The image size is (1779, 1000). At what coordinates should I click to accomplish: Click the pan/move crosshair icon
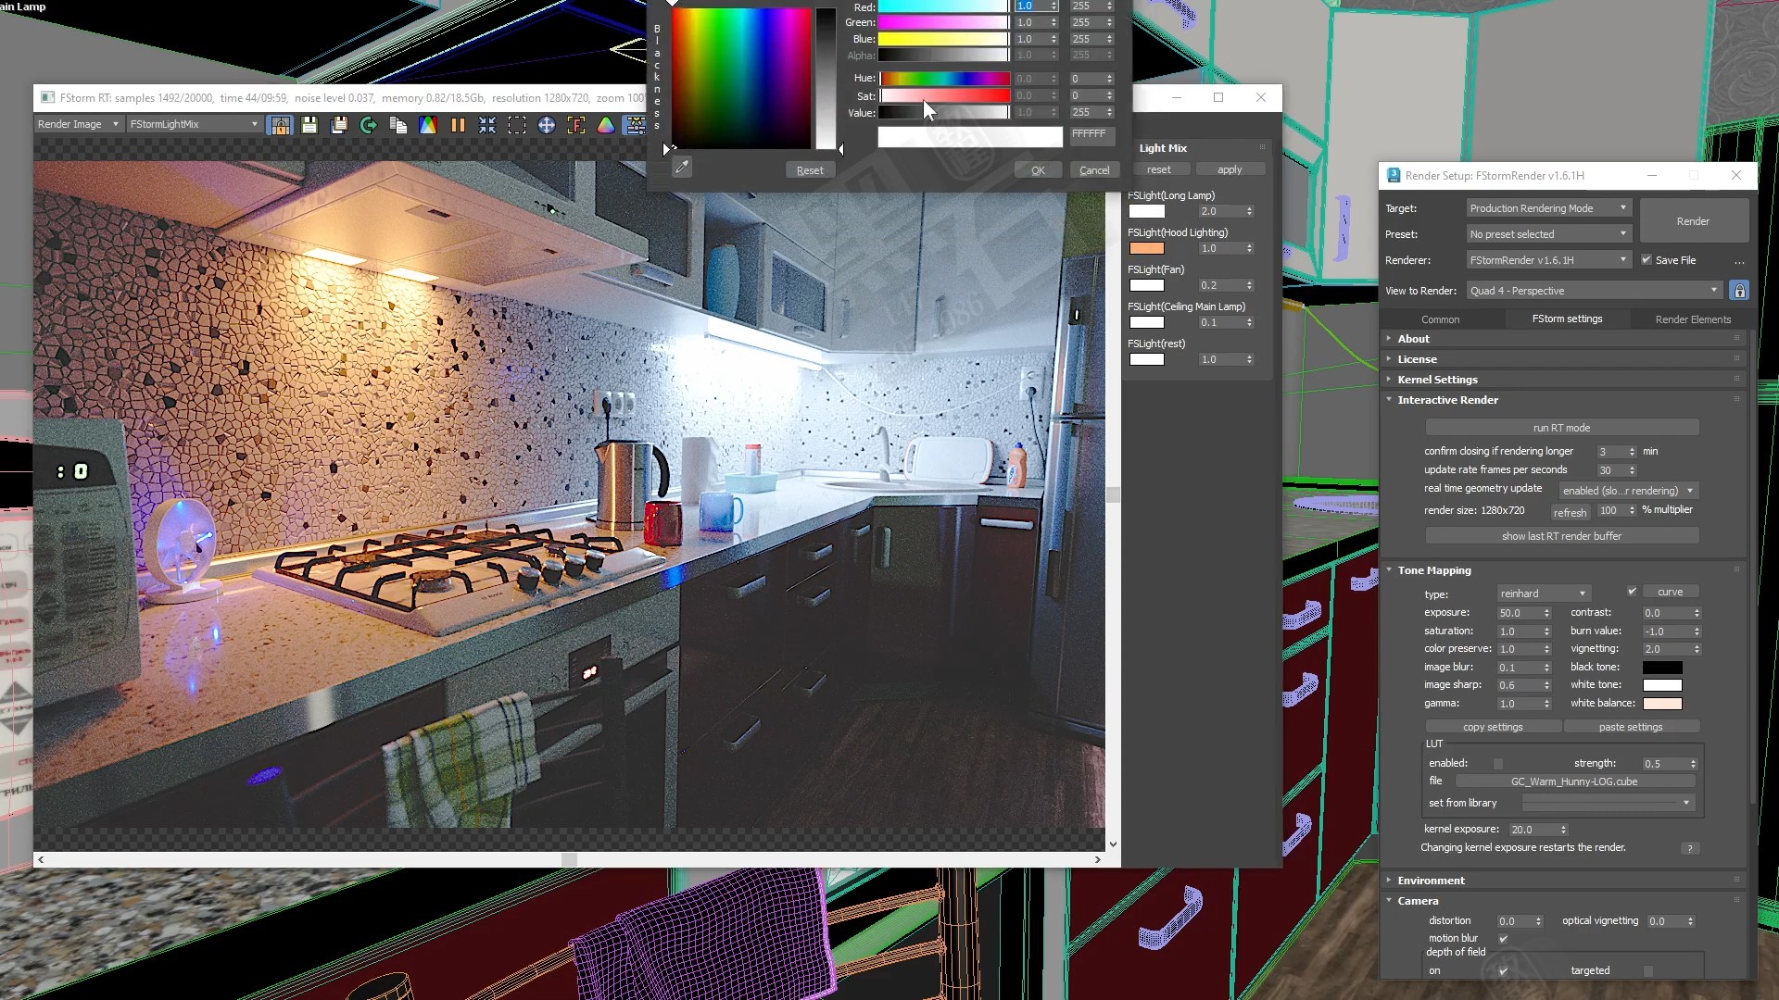coord(547,125)
